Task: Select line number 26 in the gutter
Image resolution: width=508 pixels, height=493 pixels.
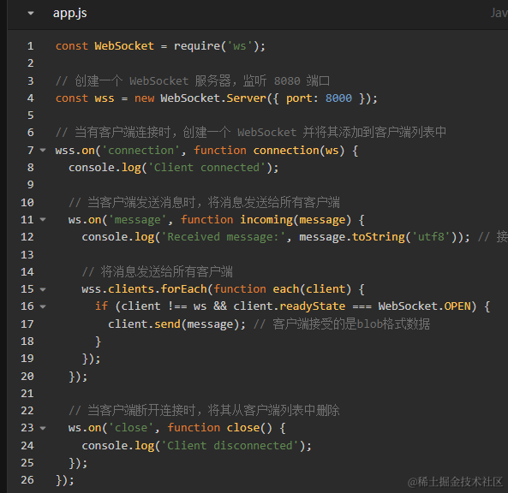Action: (x=27, y=480)
